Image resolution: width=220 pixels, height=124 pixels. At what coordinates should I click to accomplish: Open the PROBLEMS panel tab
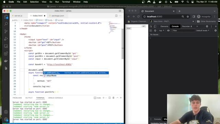pyautogui.click(x=17, y=98)
